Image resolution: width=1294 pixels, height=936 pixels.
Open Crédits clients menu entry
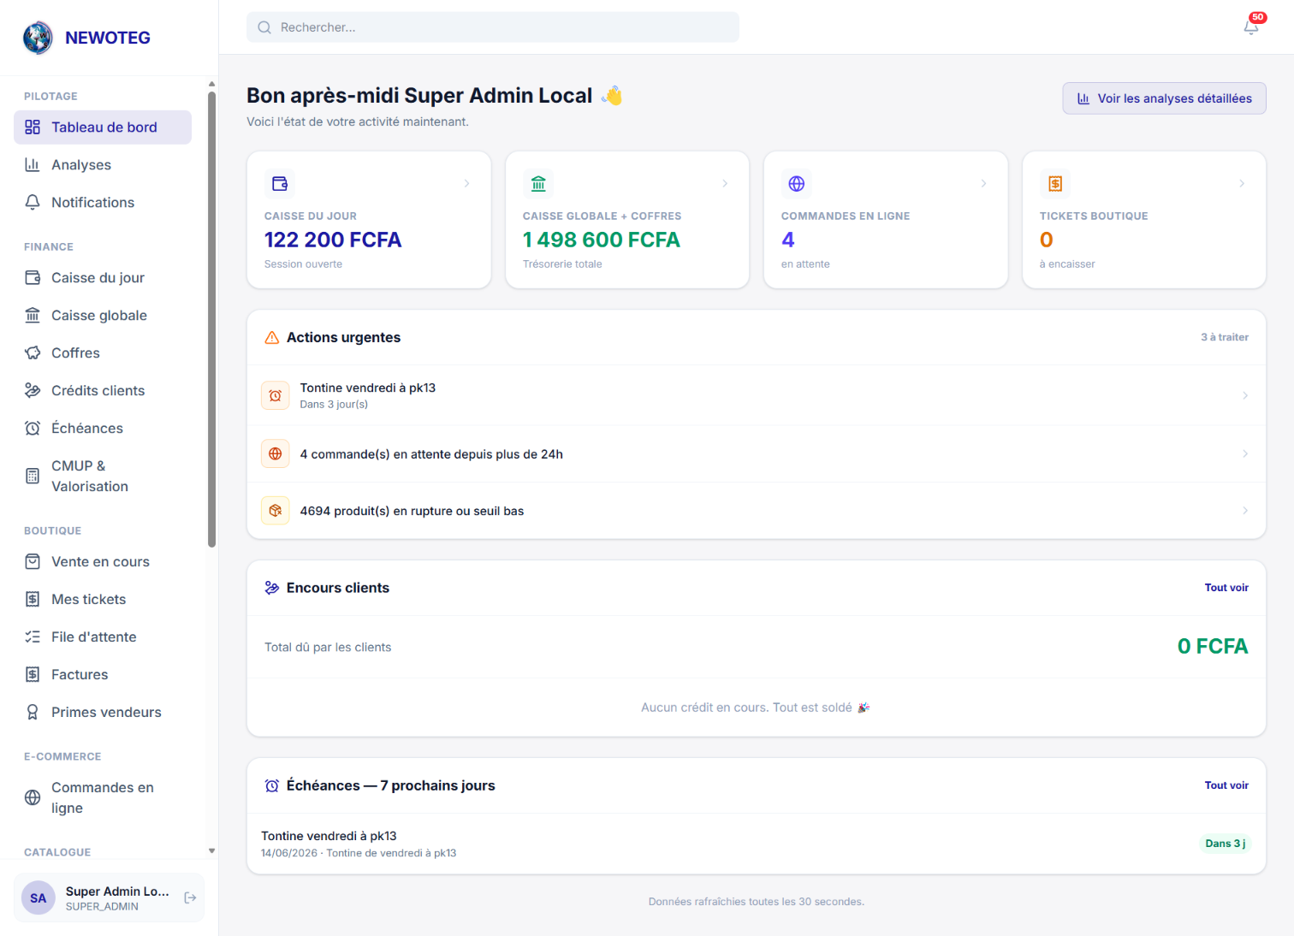click(x=103, y=391)
